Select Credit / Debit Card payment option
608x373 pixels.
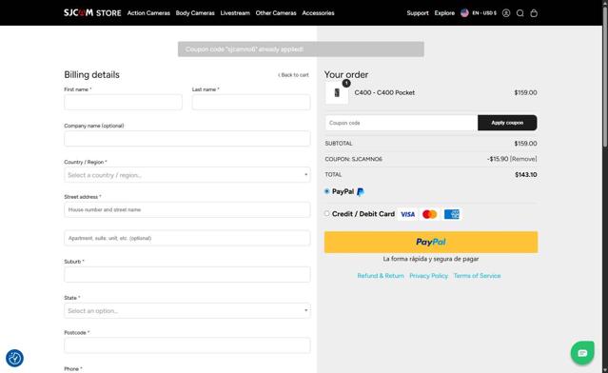click(327, 213)
